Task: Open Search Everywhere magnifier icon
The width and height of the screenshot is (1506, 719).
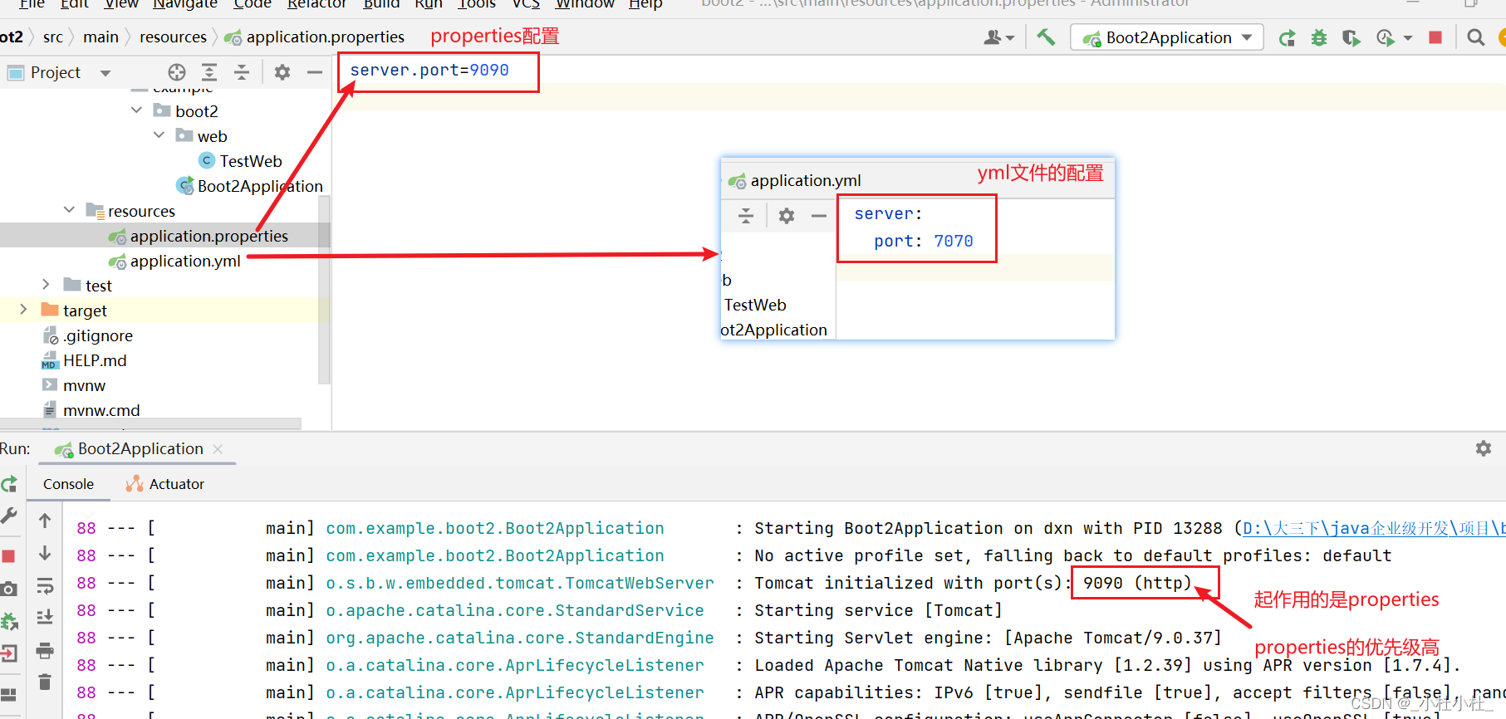Action: (x=1476, y=37)
